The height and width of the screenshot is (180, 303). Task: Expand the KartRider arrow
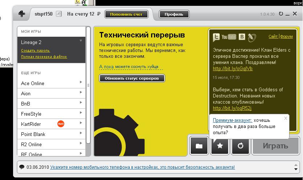[81, 123]
